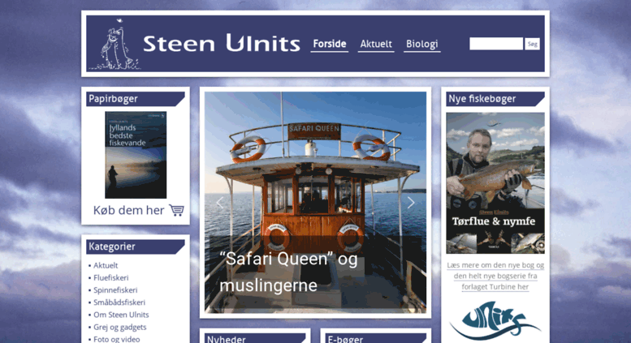Viewport: 631px width, 343px height.
Task: Go to previous slide with left arrow
Action: [220, 203]
